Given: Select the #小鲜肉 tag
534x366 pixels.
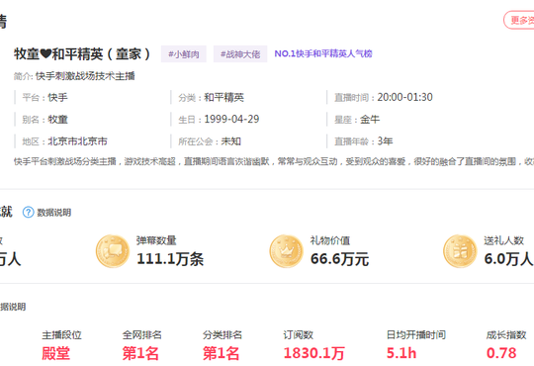Looking at the screenshot, I should [x=184, y=53].
